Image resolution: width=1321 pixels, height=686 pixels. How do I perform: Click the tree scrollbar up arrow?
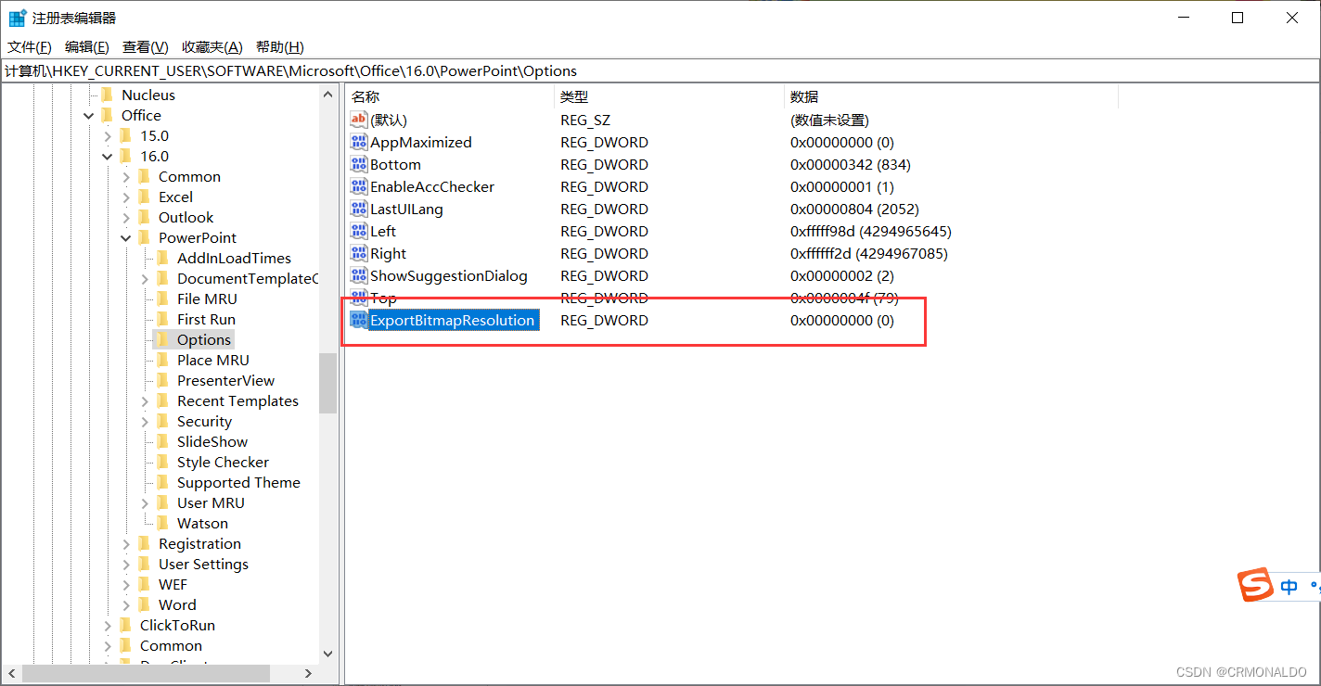point(327,95)
